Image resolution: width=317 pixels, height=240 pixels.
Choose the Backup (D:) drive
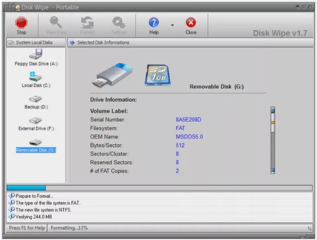[36, 101]
